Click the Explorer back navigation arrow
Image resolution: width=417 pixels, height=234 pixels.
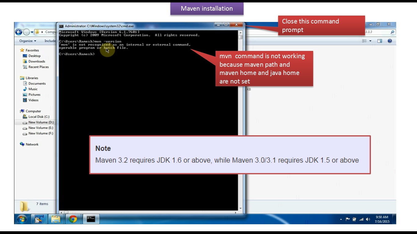coord(18,32)
